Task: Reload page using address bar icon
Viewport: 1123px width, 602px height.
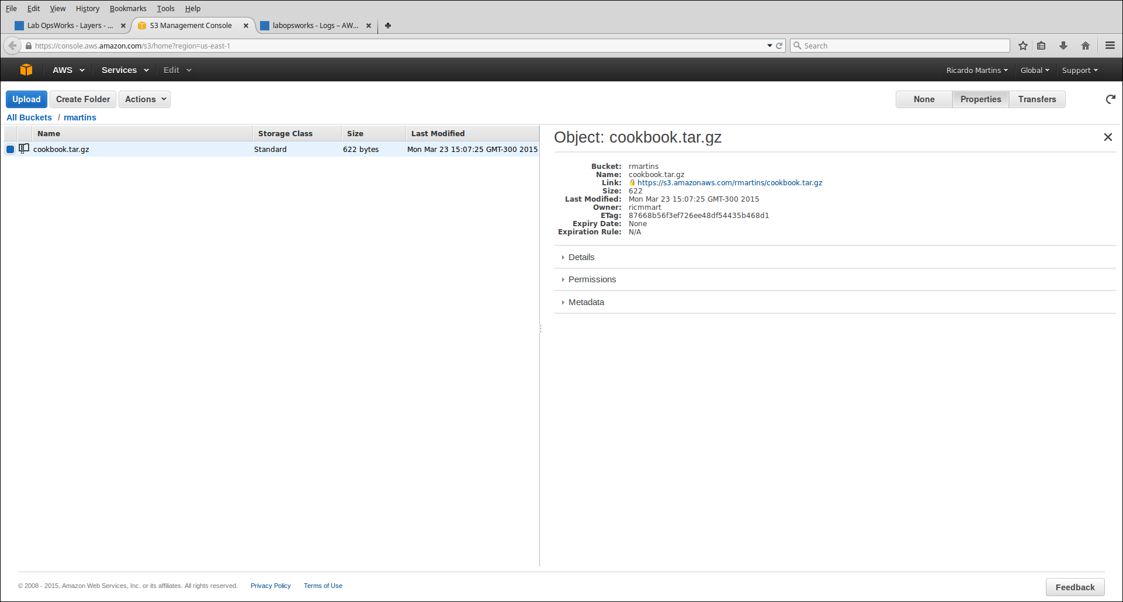Action: click(x=779, y=46)
